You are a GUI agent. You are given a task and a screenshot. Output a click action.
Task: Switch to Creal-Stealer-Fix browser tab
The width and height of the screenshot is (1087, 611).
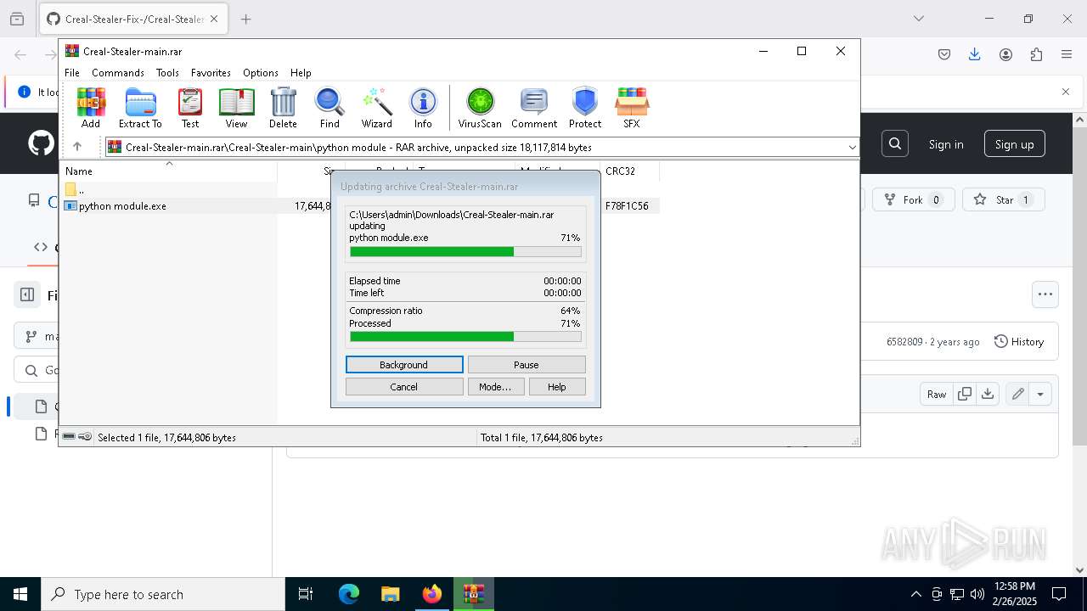point(133,19)
